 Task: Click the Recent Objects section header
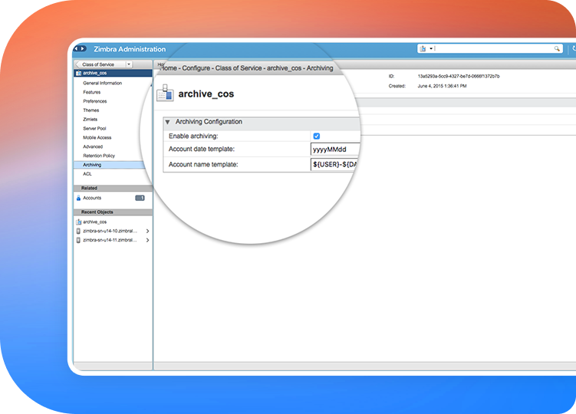coord(114,212)
